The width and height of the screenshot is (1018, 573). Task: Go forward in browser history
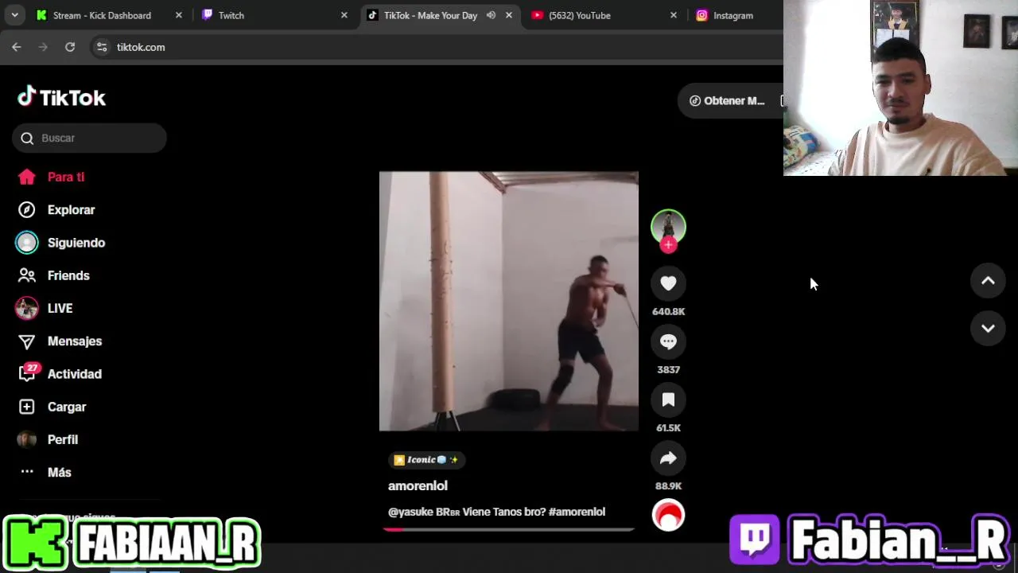pyautogui.click(x=43, y=47)
